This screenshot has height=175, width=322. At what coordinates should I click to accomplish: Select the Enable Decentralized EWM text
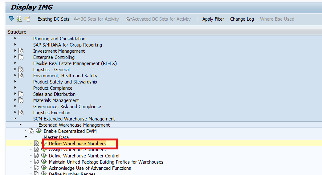70,131
